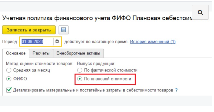Toggle Детализировать материальные и постатейные затраты checkbox
214x112 pixels.
9,90
